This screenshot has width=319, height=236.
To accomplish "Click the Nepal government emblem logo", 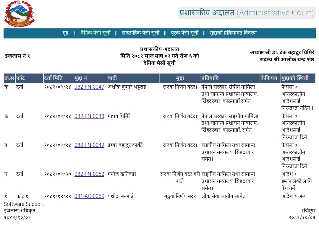I will tap(19, 14).
